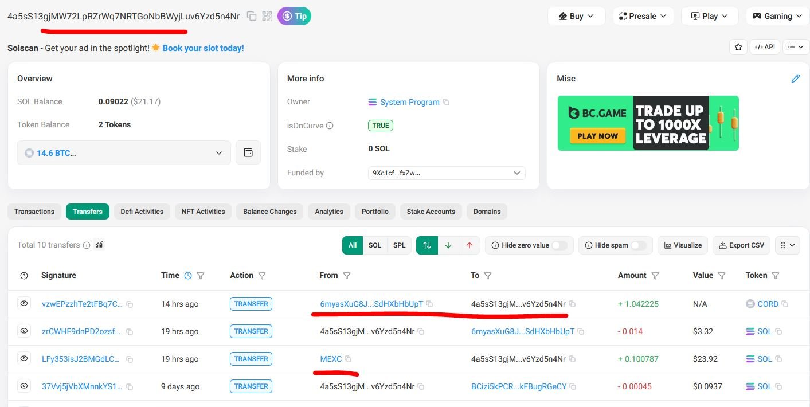Open the Balance Changes tab

[269, 212]
